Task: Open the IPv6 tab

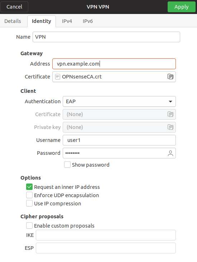Action: coord(88,21)
